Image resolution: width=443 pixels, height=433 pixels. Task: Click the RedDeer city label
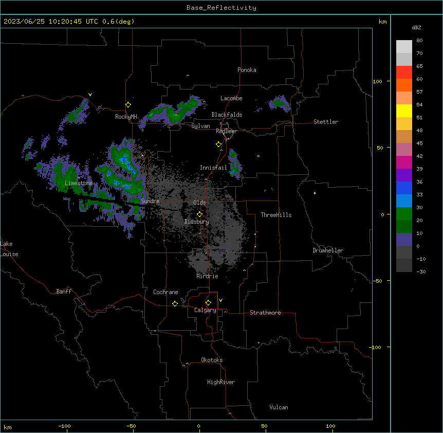[x=226, y=131]
